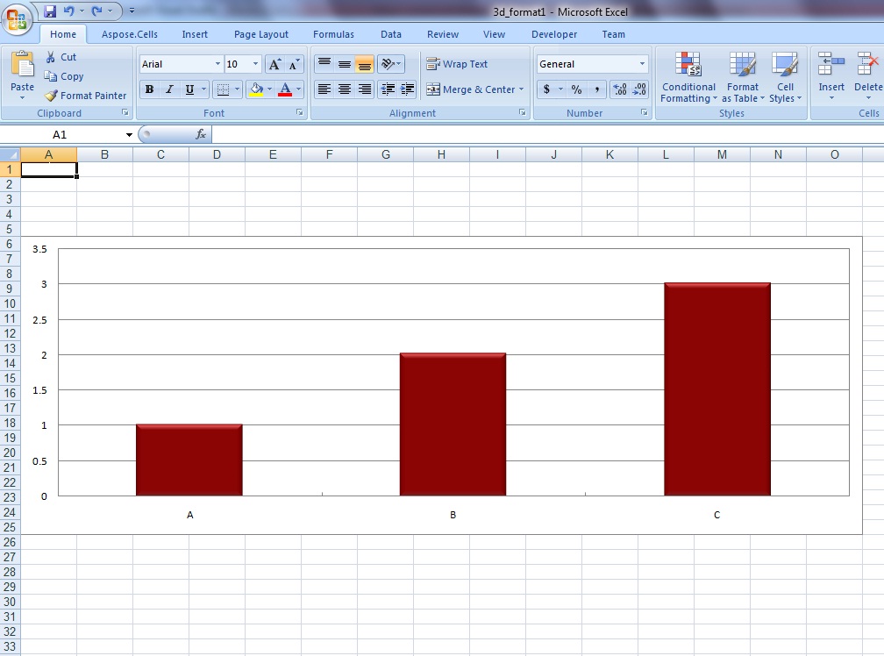Open Conditional Formatting menu
Viewport: 884px width, 656px height.
tap(688, 78)
